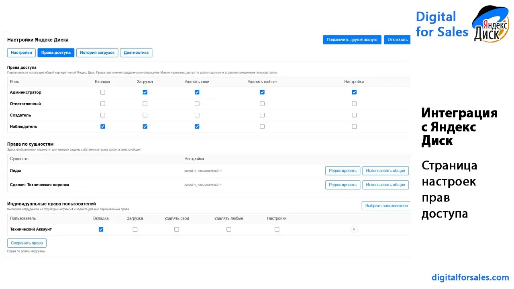Enable Настройки for Технический Аккаунт
Screen dimensions: 514x289
277,230
